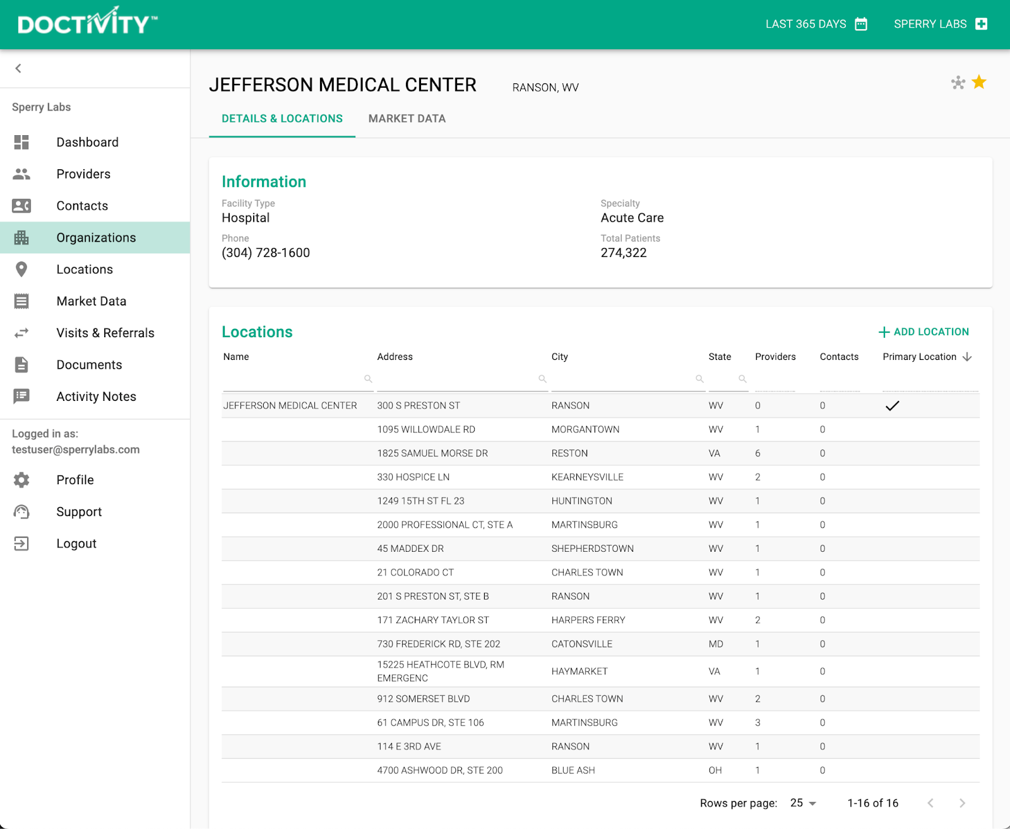Click search icon in State filter
The width and height of the screenshot is (1010, 829).
[742, 379]
